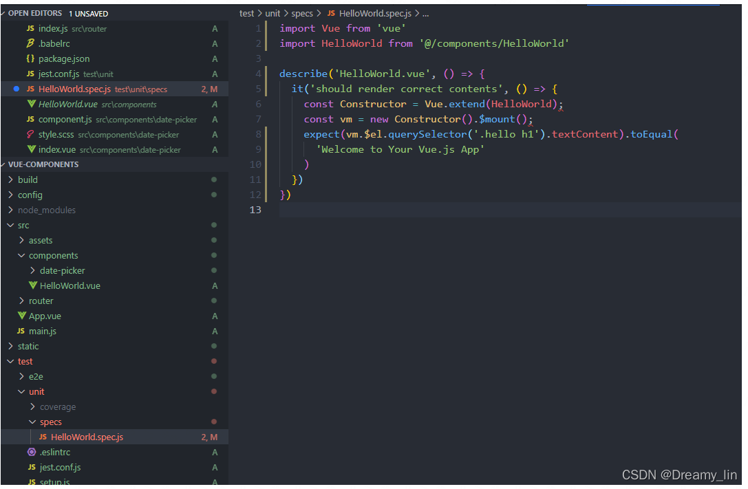
Task: Click '@/components/HelloWorld' import path
Action: click(494, 43)
